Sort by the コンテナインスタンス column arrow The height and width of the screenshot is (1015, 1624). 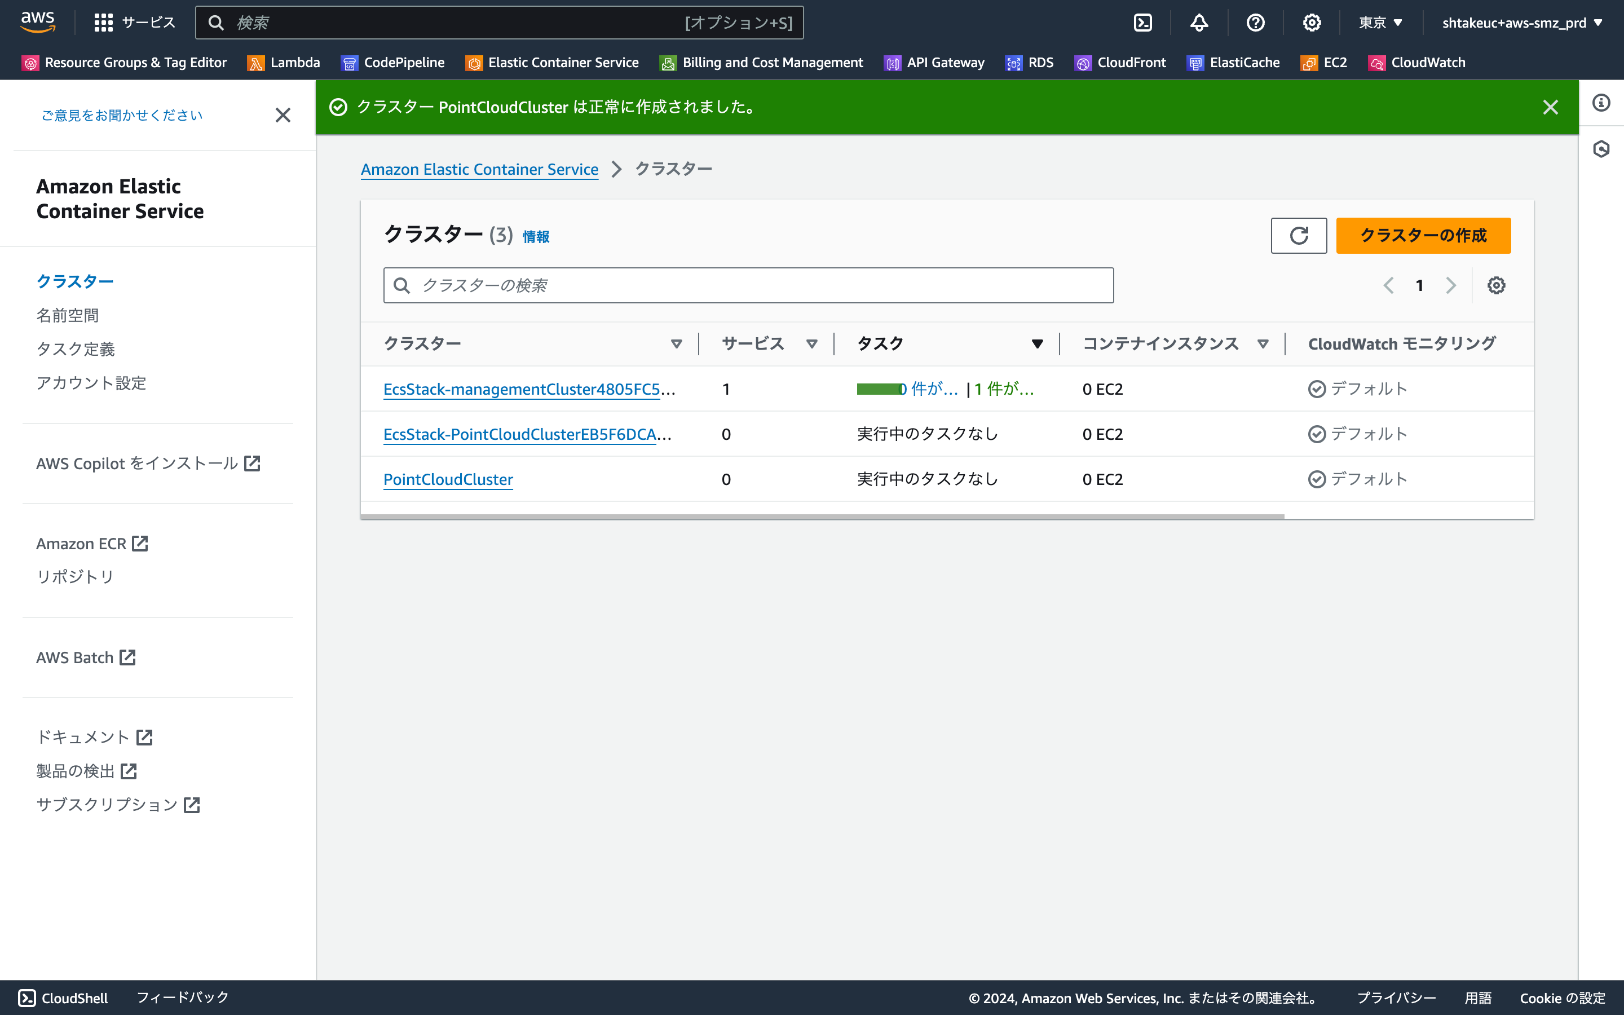(1263, 344)
